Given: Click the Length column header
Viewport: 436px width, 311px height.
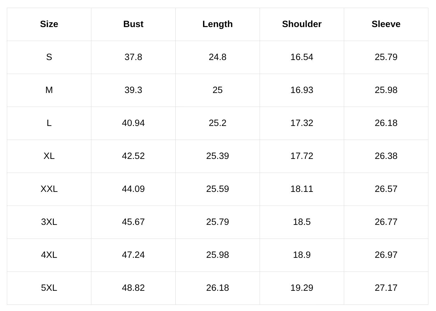Looking at the screenshot, I should tap(217, 24).
